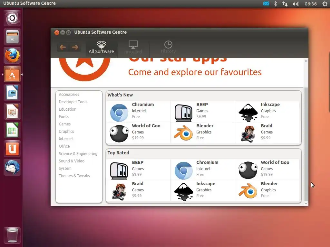
Task: Click World of Goo icon under What's New
Action: point(119,133)
